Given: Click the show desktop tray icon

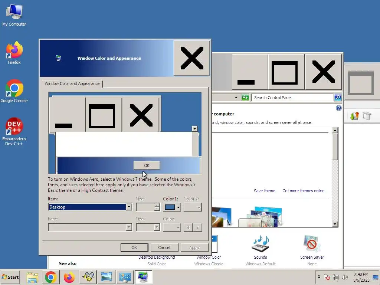Looking at the screenshot, I should click(x=376, y=277).
